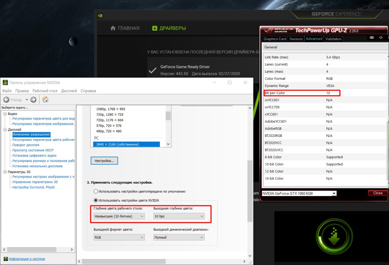Click the Home icon in NVIDIA toolbar
This screenshot has width=389, height=265.
tap(45, 100)
